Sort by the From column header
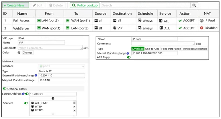The width and height of the screenshot is (221, 119). [49, 13]
